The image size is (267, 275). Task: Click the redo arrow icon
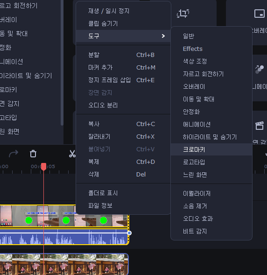coord(14,154)
